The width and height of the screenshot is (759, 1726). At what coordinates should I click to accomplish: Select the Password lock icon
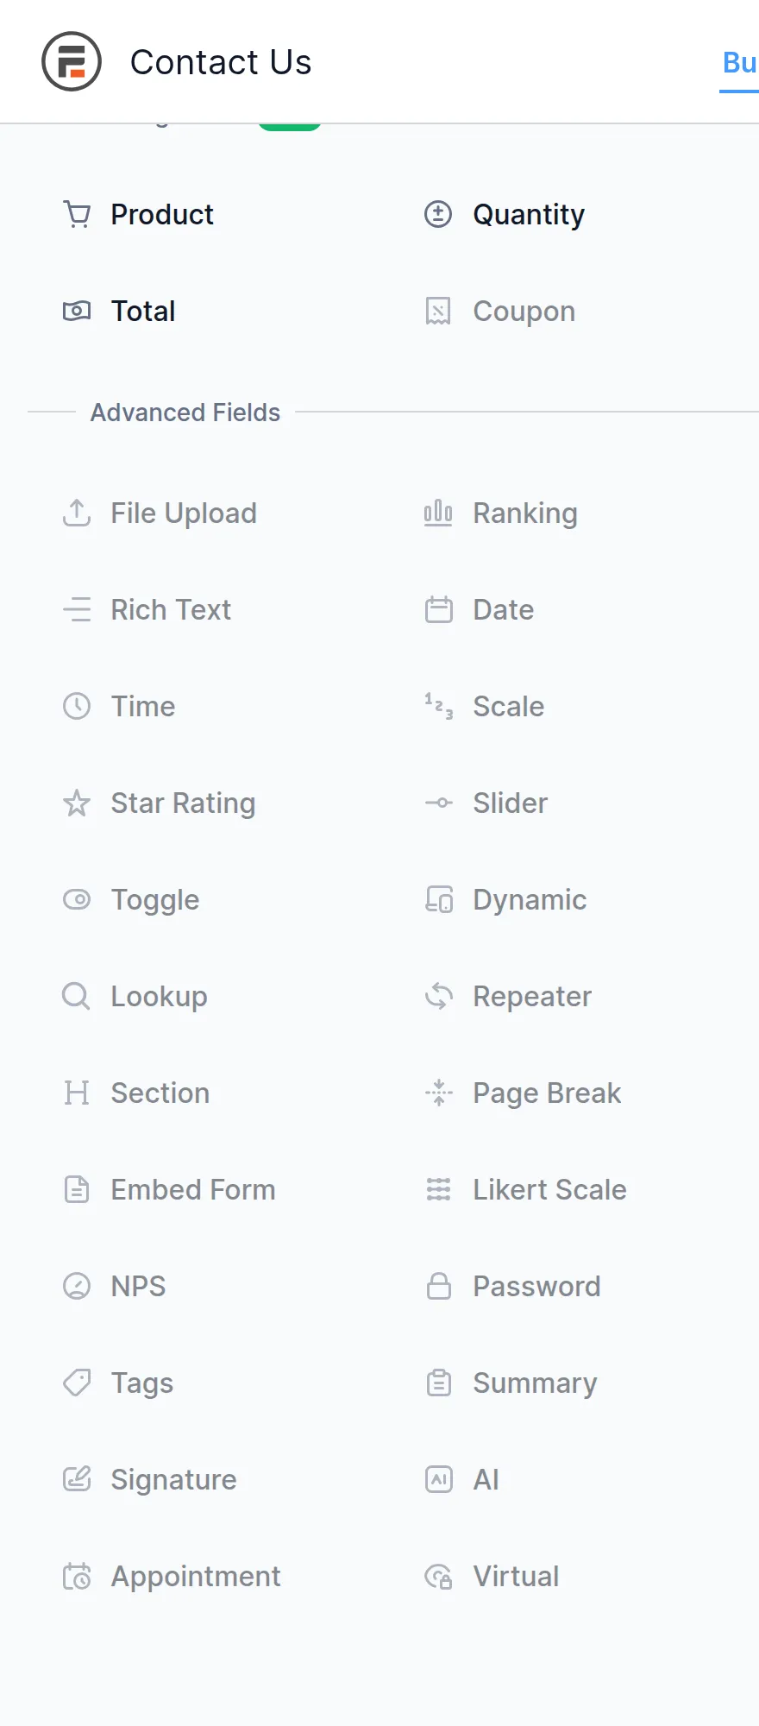(x=438, y=1286)
